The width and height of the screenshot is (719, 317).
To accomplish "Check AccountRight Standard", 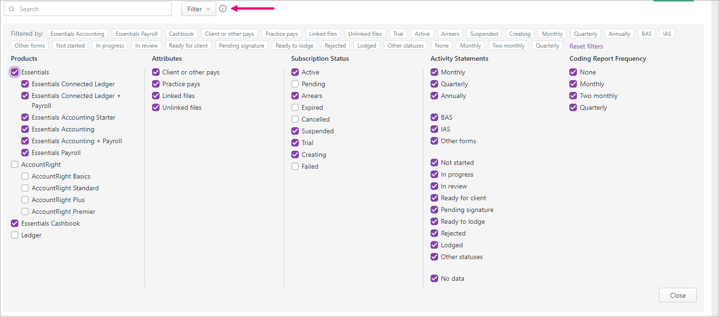I will [25, 188].
